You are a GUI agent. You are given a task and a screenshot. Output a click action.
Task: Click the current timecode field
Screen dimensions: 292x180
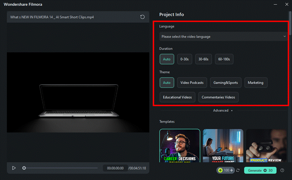point(115,168)
